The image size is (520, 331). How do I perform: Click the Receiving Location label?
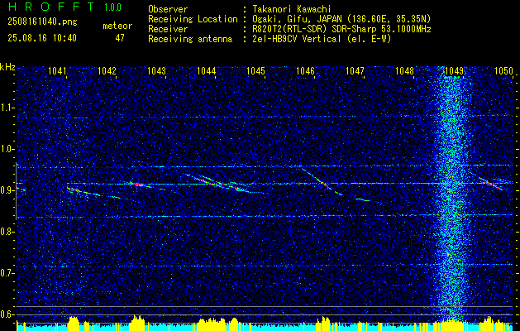193,19
